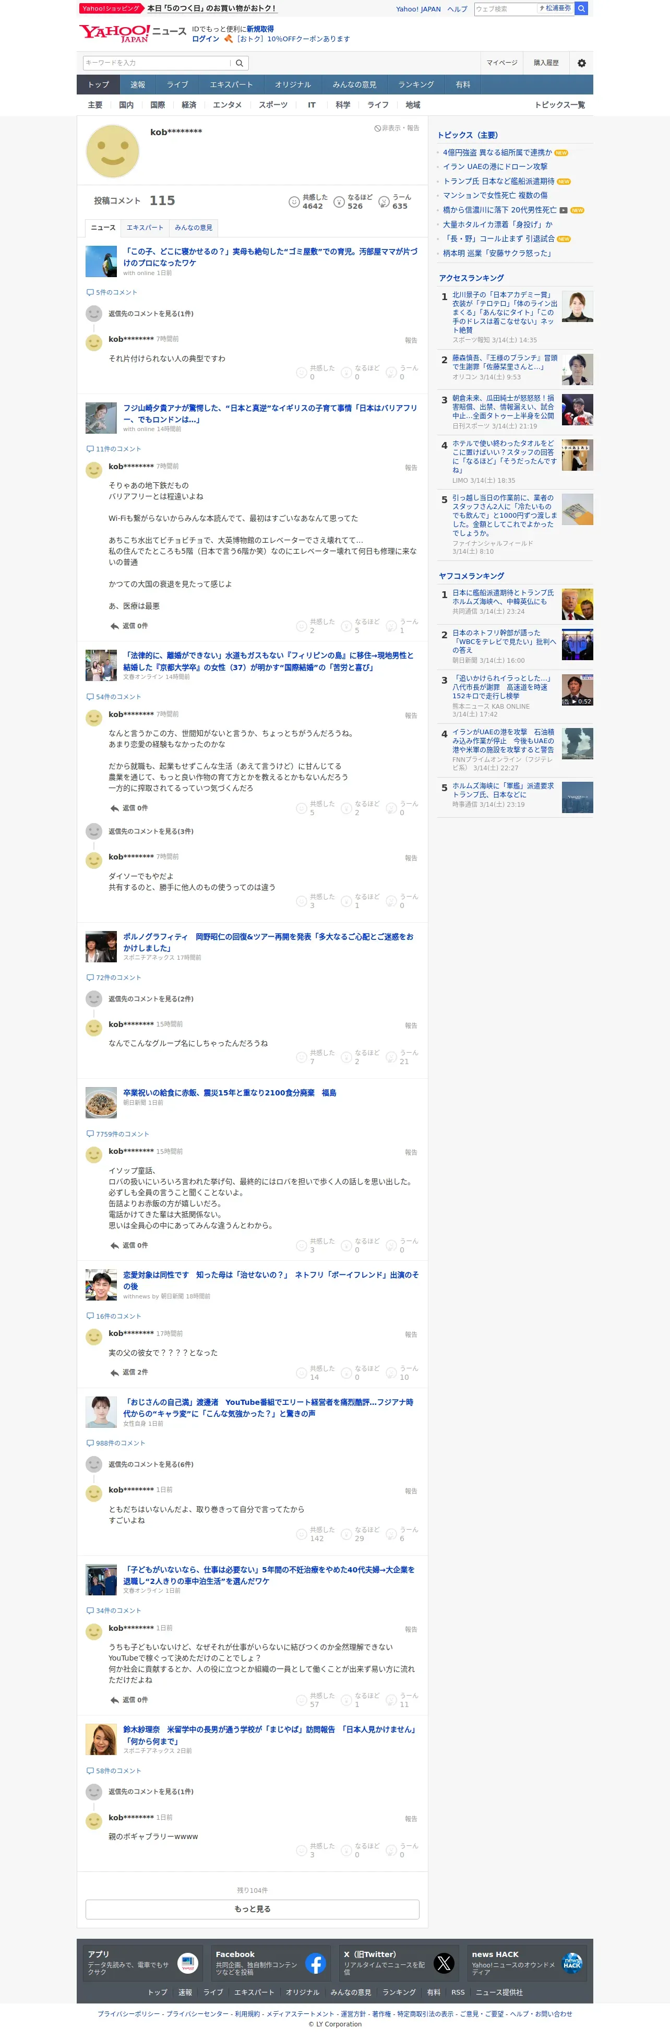Click the comment bubble icon beside 7759件のコメント

(x=90, y=1134)
